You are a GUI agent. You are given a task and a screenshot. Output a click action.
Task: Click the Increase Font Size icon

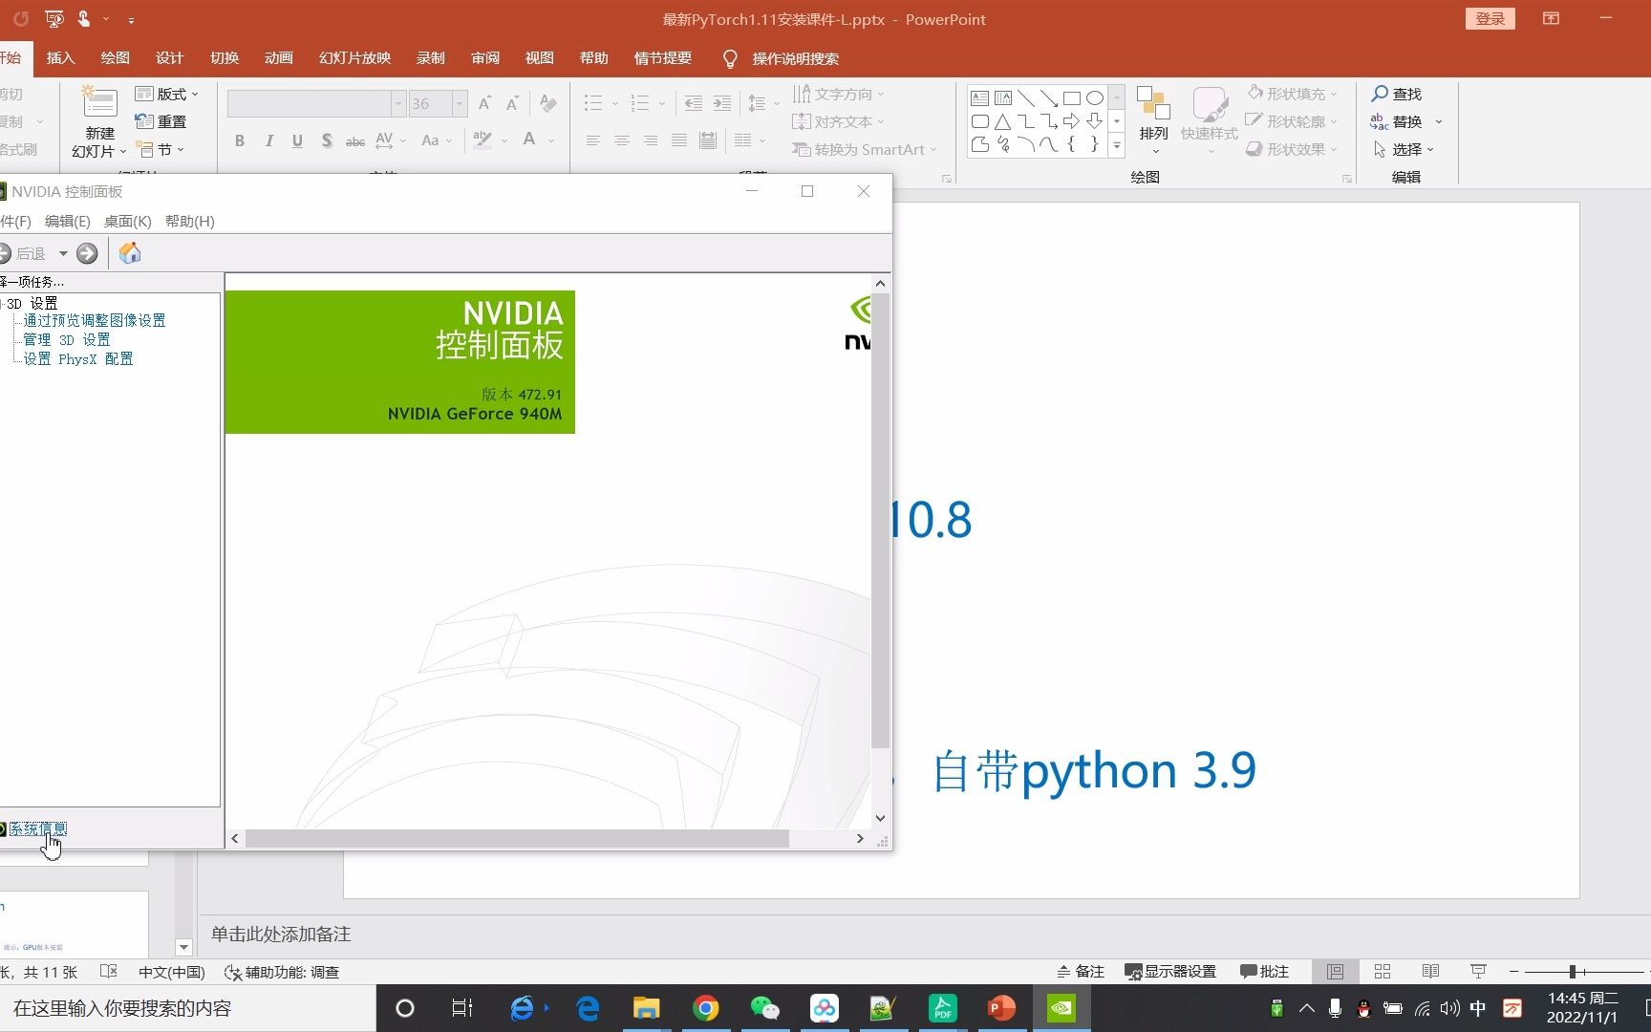pos(484,103)
